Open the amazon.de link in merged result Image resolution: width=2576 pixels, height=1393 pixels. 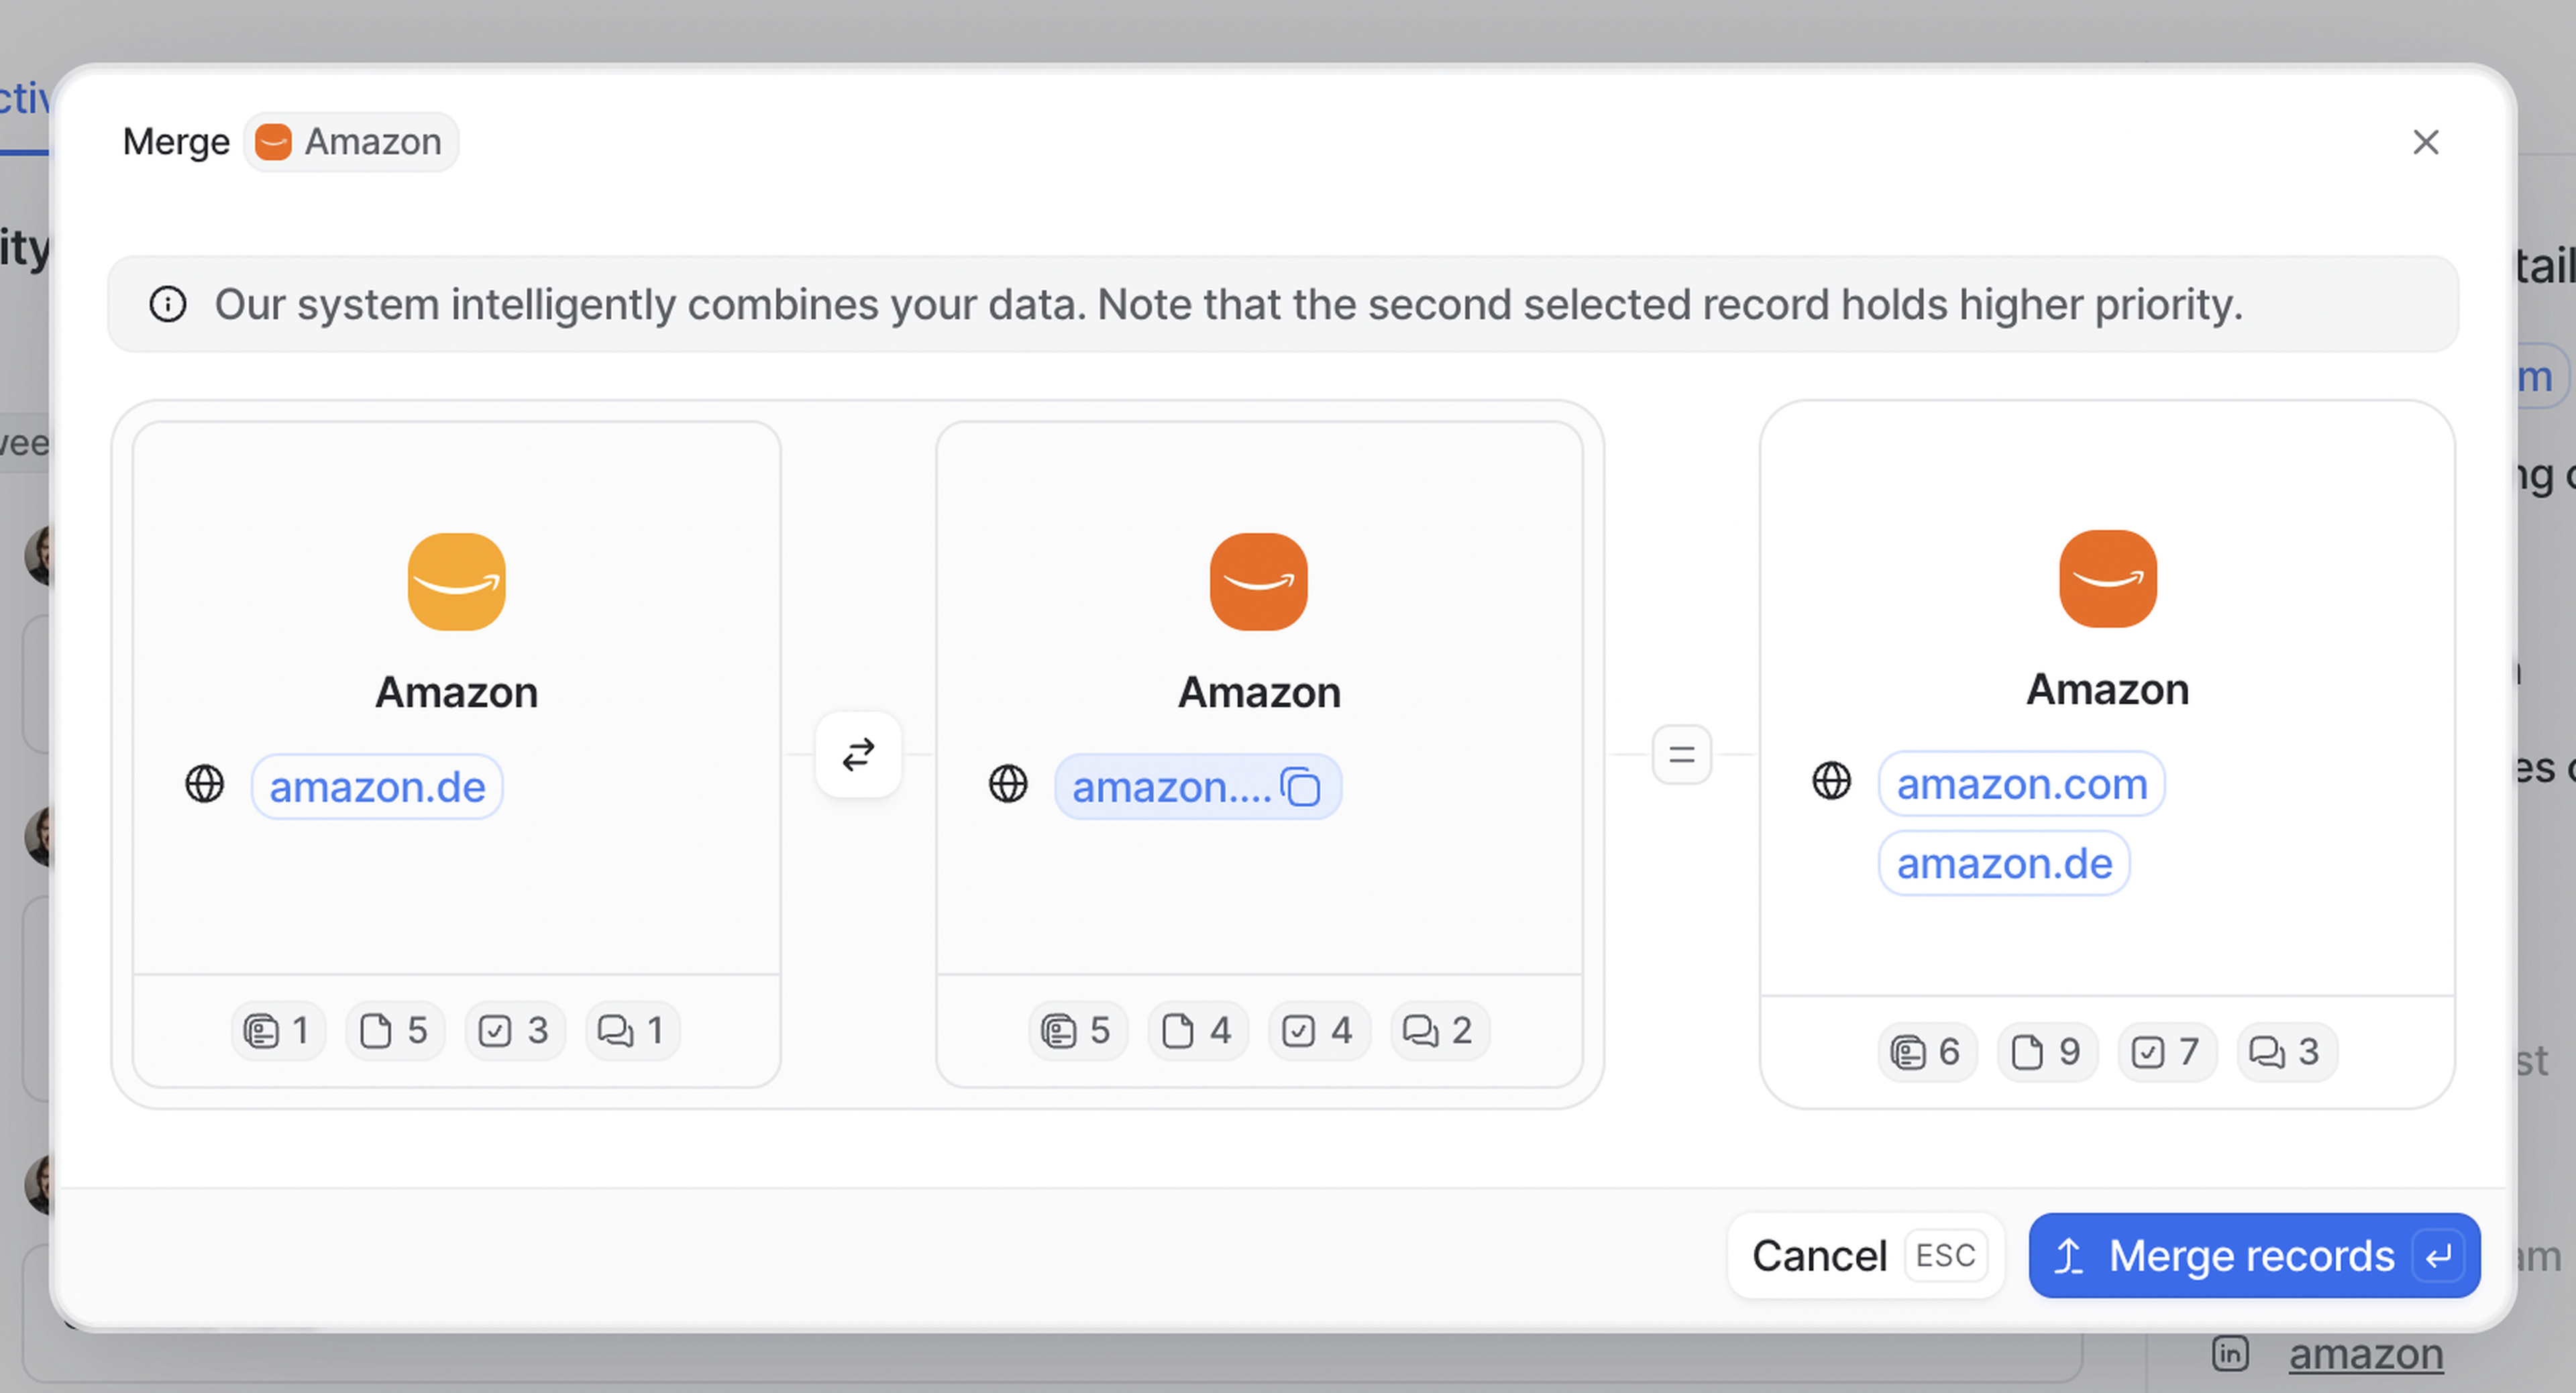pyautogui.click(x=2004, y=863)
